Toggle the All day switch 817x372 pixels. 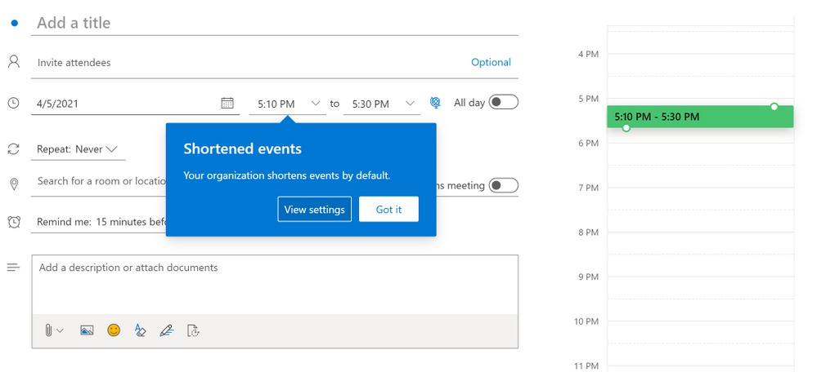(x=503, y=102)
